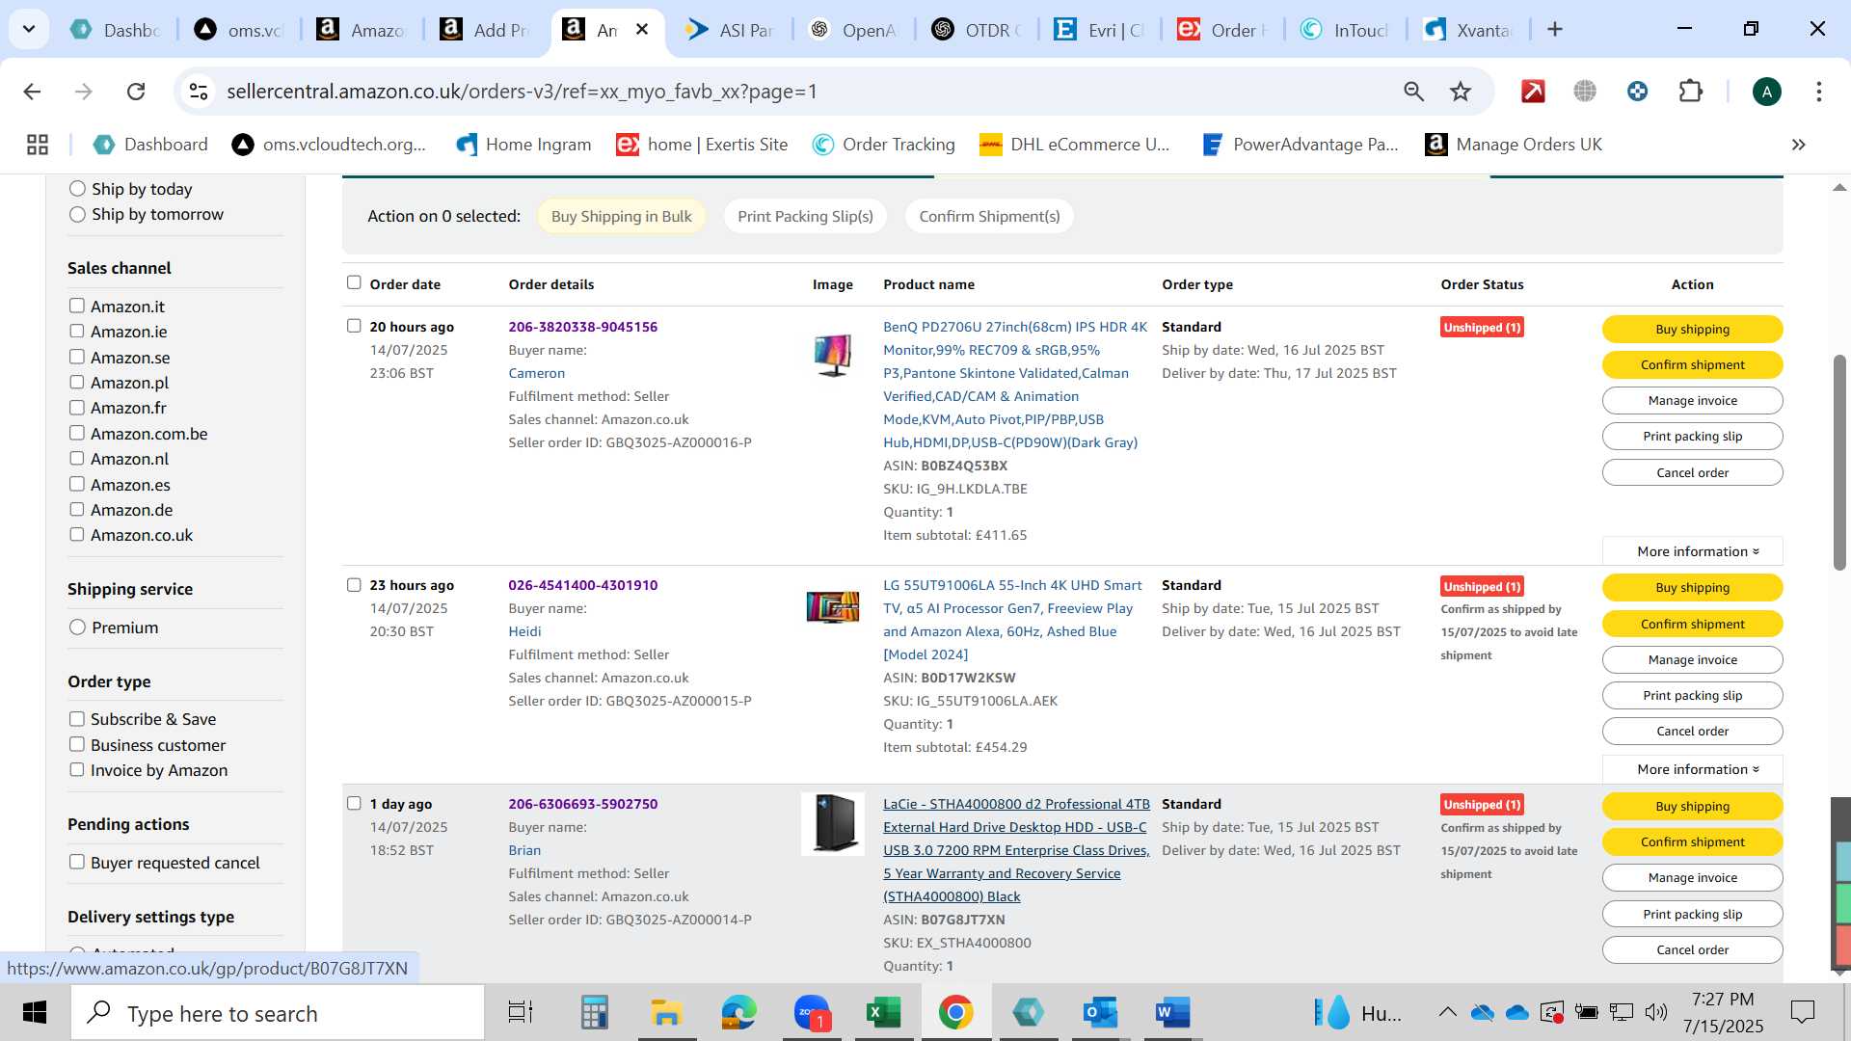
Task: Select the Ship by today radio button
Action: (x=77, y=189)
